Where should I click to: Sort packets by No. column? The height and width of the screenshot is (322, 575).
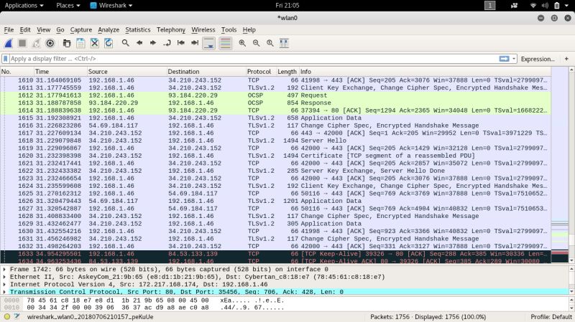pyautogui.click(x=17, y=72)
